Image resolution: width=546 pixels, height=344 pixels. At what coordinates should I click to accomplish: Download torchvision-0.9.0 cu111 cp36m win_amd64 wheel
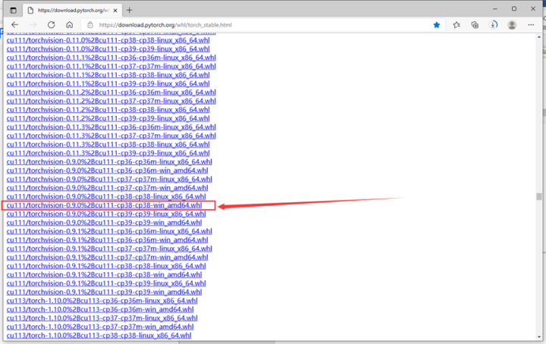[107, 170]
